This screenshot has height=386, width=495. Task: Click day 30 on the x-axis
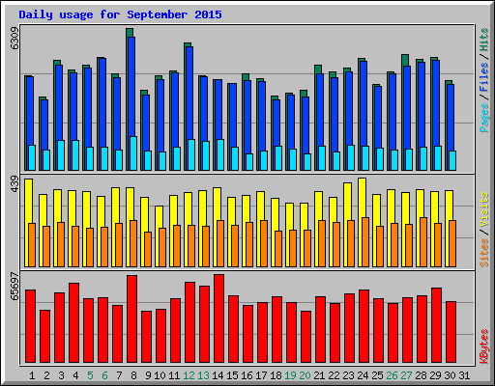[450, 375]
